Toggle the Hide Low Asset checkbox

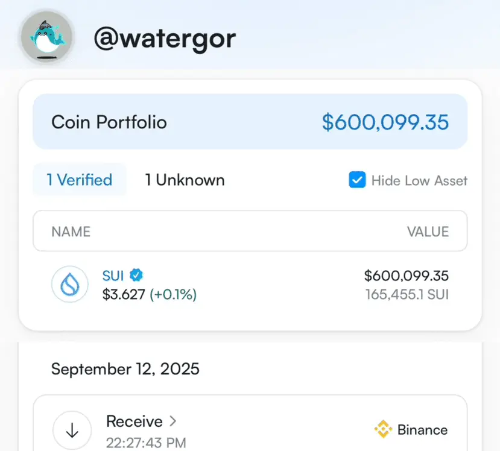pyautogui.click(x=357, y=180)
